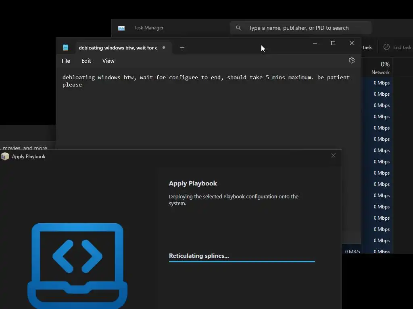This screenshot has height=309, width=413.
Task: Click the Task Manager app icon
Action: pos(121,28)
